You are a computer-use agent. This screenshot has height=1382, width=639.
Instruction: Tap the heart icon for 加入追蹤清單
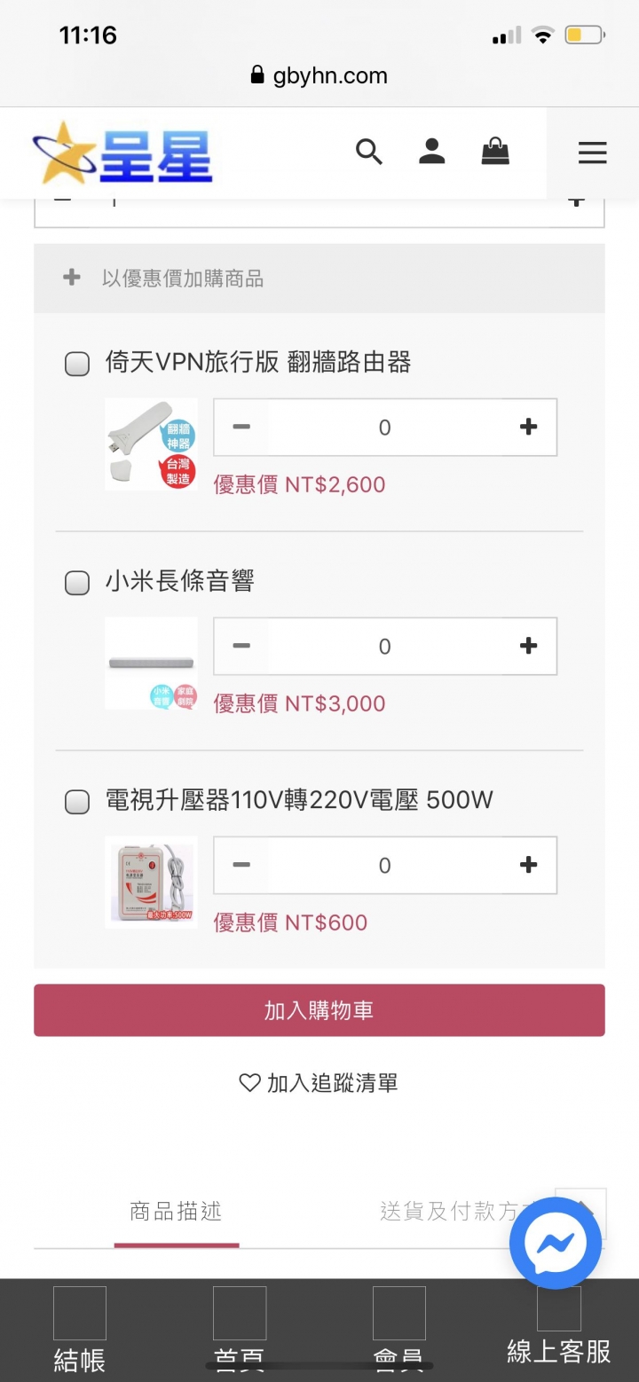[249, 1082]
